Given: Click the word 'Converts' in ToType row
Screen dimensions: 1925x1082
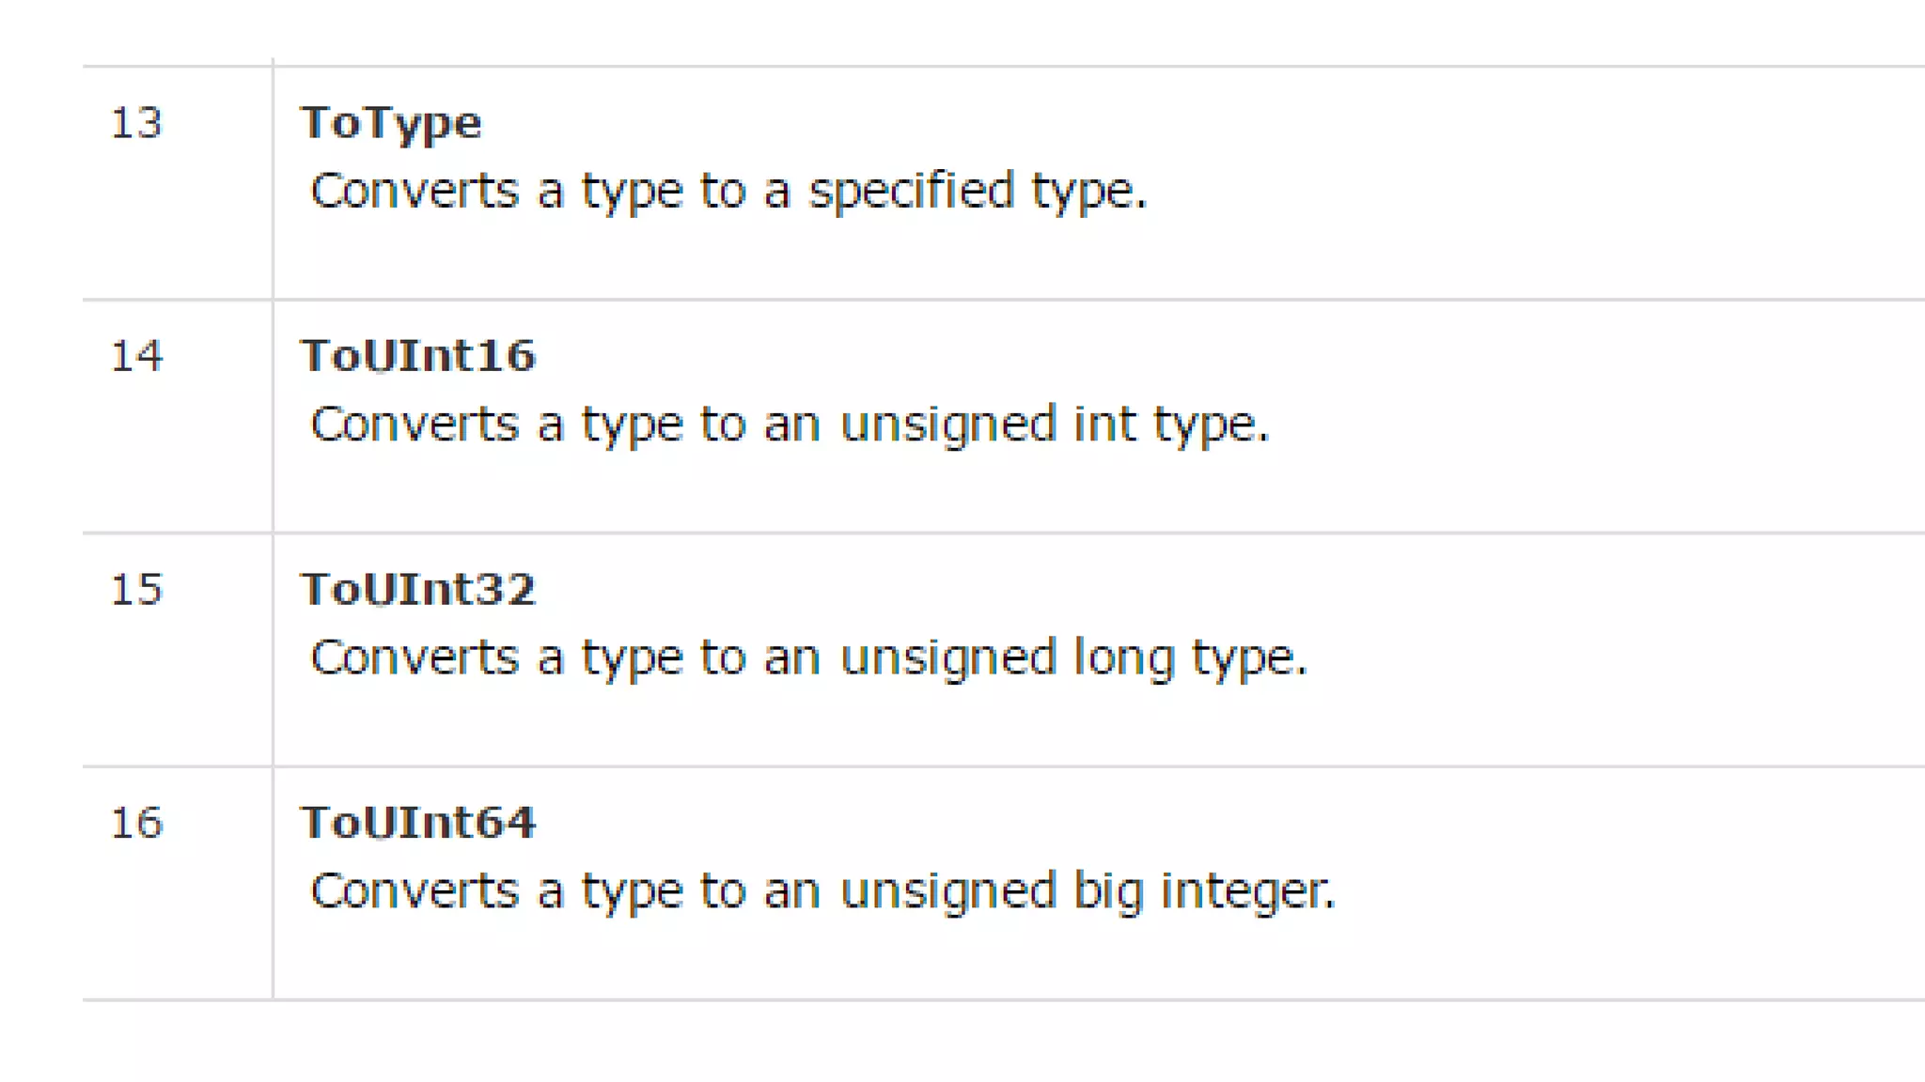Looking at the screenshot, I should (x=415, y=193).
